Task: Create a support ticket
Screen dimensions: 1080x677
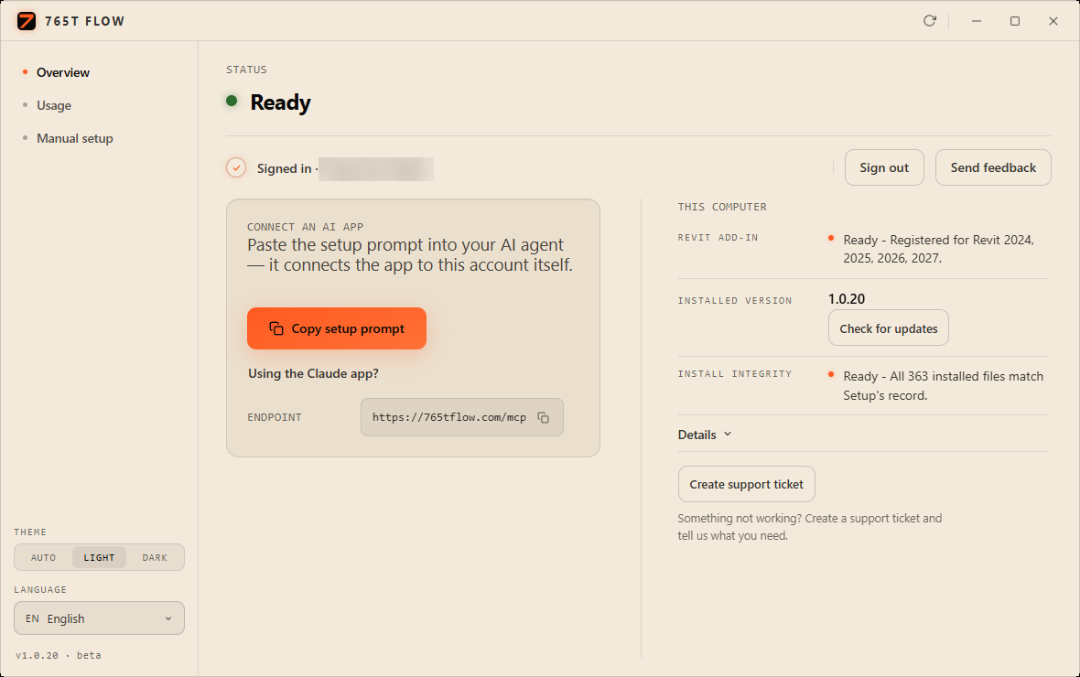Action: point(747,484)
